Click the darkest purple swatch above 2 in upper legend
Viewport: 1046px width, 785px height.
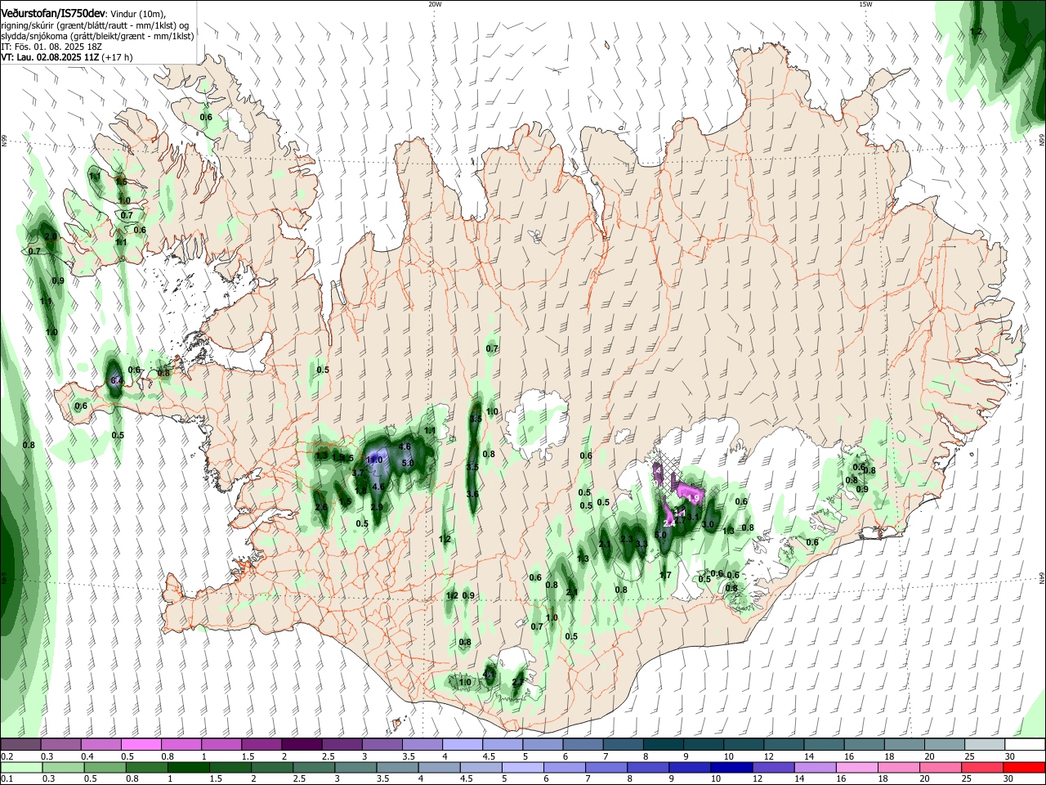pyautogui.click(x=301, y=744)
